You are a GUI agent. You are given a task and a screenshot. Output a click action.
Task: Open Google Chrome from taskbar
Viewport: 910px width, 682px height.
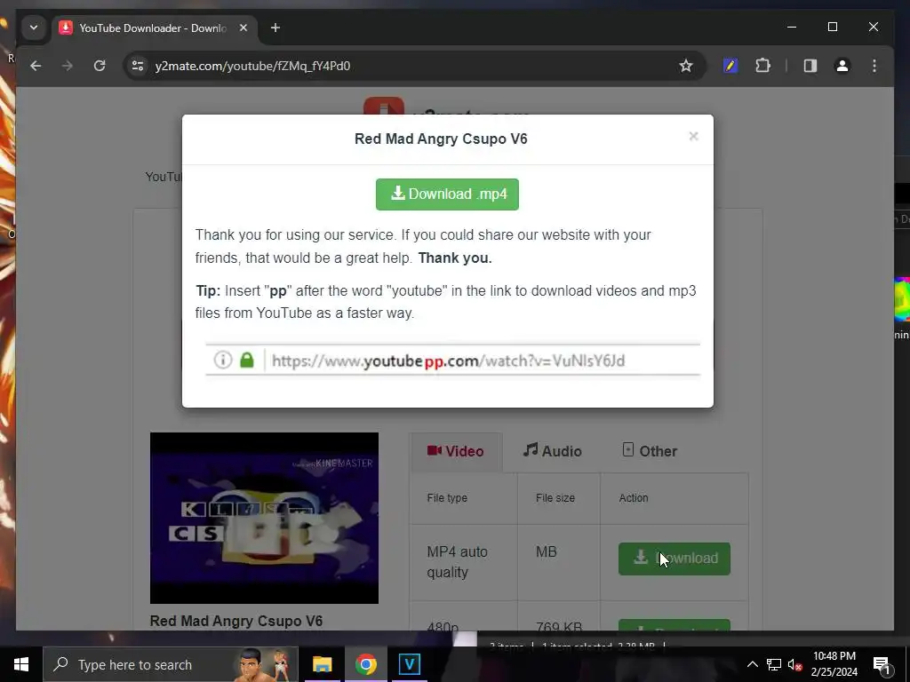365,664
